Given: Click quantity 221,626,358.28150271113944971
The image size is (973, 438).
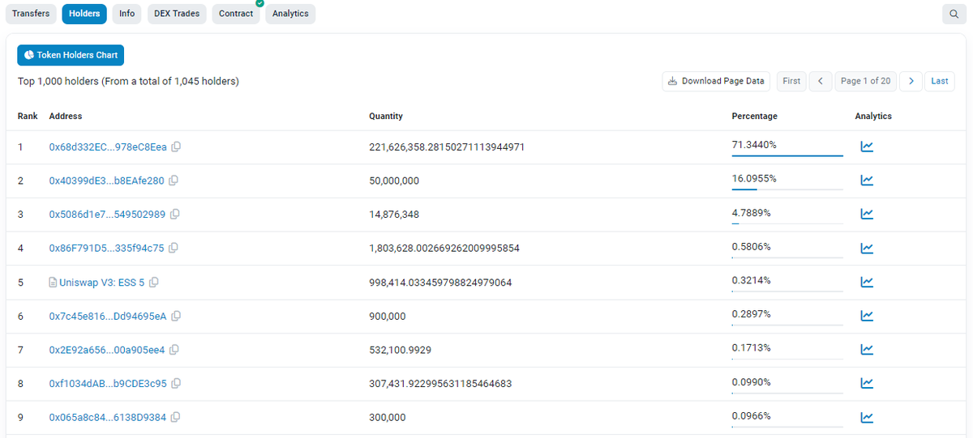Looking at the screenshot, I should tap(447, 147).
